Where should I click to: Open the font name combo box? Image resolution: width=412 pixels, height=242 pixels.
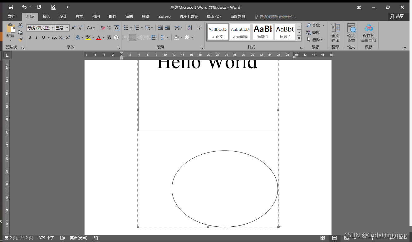coord(40,28)
